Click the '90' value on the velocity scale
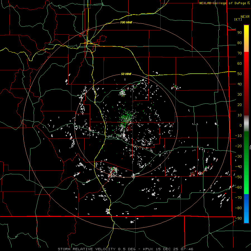 click(x=240, y=33)
